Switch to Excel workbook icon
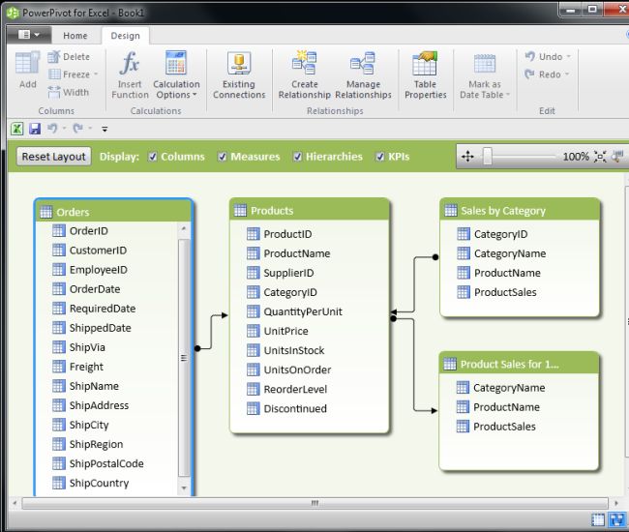The width and height of the screenshot is (629, 532). pos(16,129)
